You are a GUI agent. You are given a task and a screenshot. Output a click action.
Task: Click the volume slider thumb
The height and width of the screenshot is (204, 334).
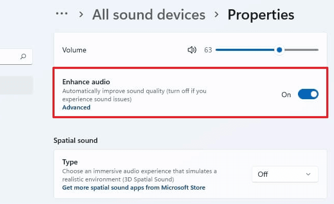[x=279, y=50]
